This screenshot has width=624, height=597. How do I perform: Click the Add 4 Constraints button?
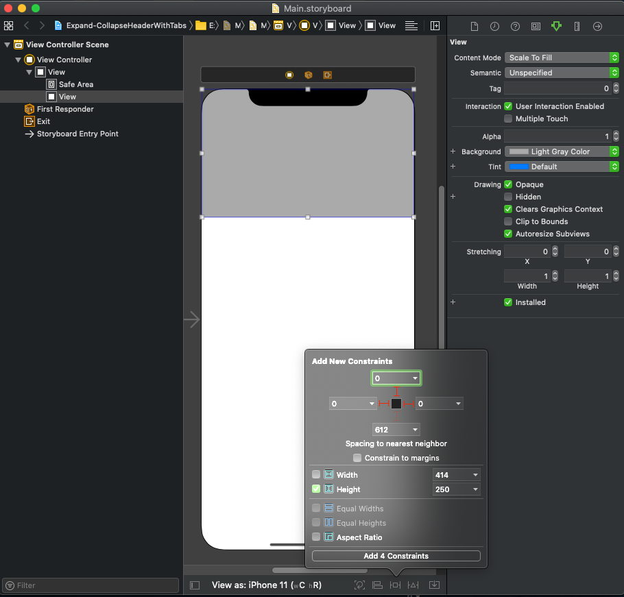coord(396,555)
